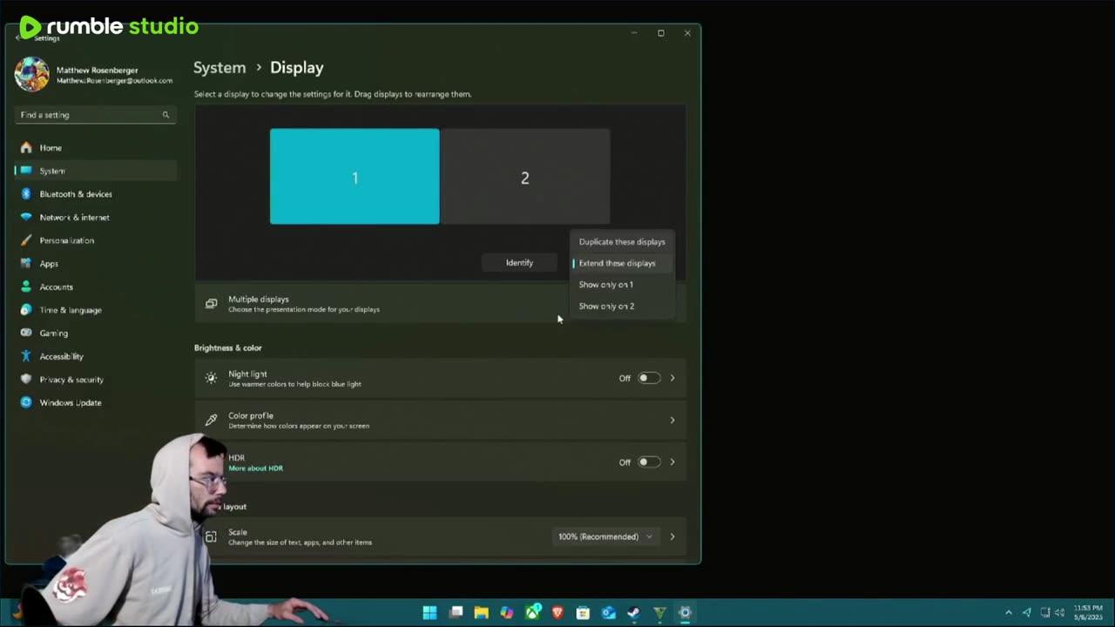The image size is (1115, 627).
Task: Open the Scale 100% (Recommended) dropdown
Action: [x=605, y=536]
